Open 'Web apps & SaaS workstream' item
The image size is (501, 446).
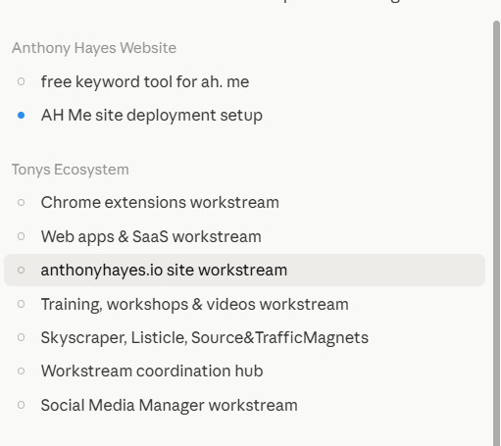pyautogui.click(x=244, y=236)
